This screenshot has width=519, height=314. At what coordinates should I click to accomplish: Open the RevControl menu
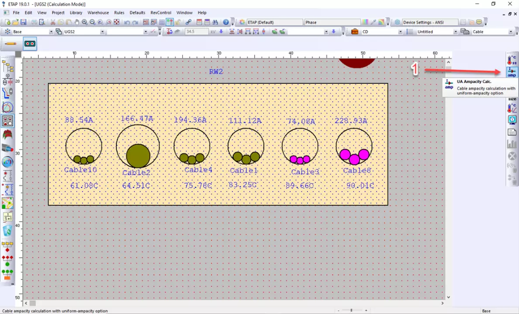(160, 12)
